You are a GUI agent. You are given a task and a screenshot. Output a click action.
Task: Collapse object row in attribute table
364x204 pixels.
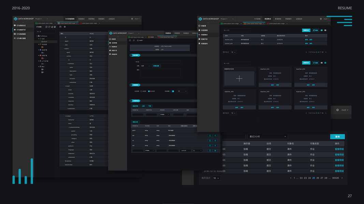[64, 49]
